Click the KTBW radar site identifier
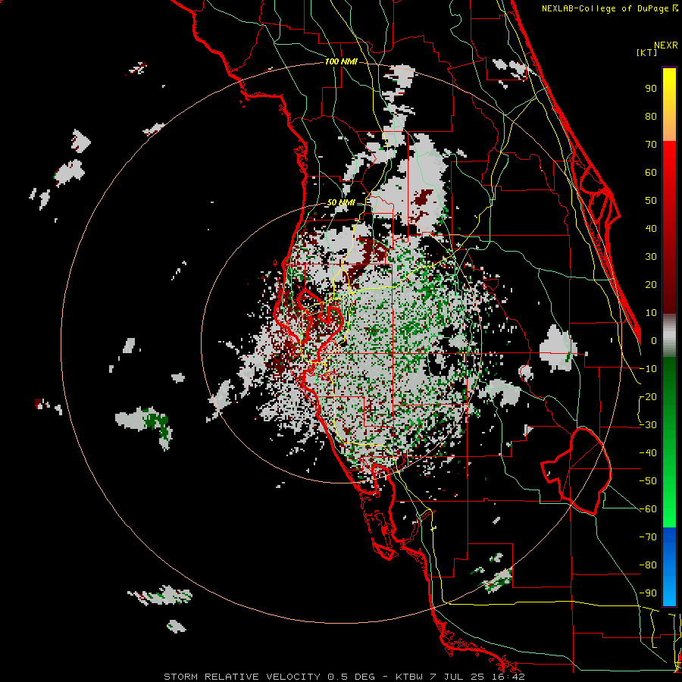Viewport: 682px width, 682px height. 409,677
